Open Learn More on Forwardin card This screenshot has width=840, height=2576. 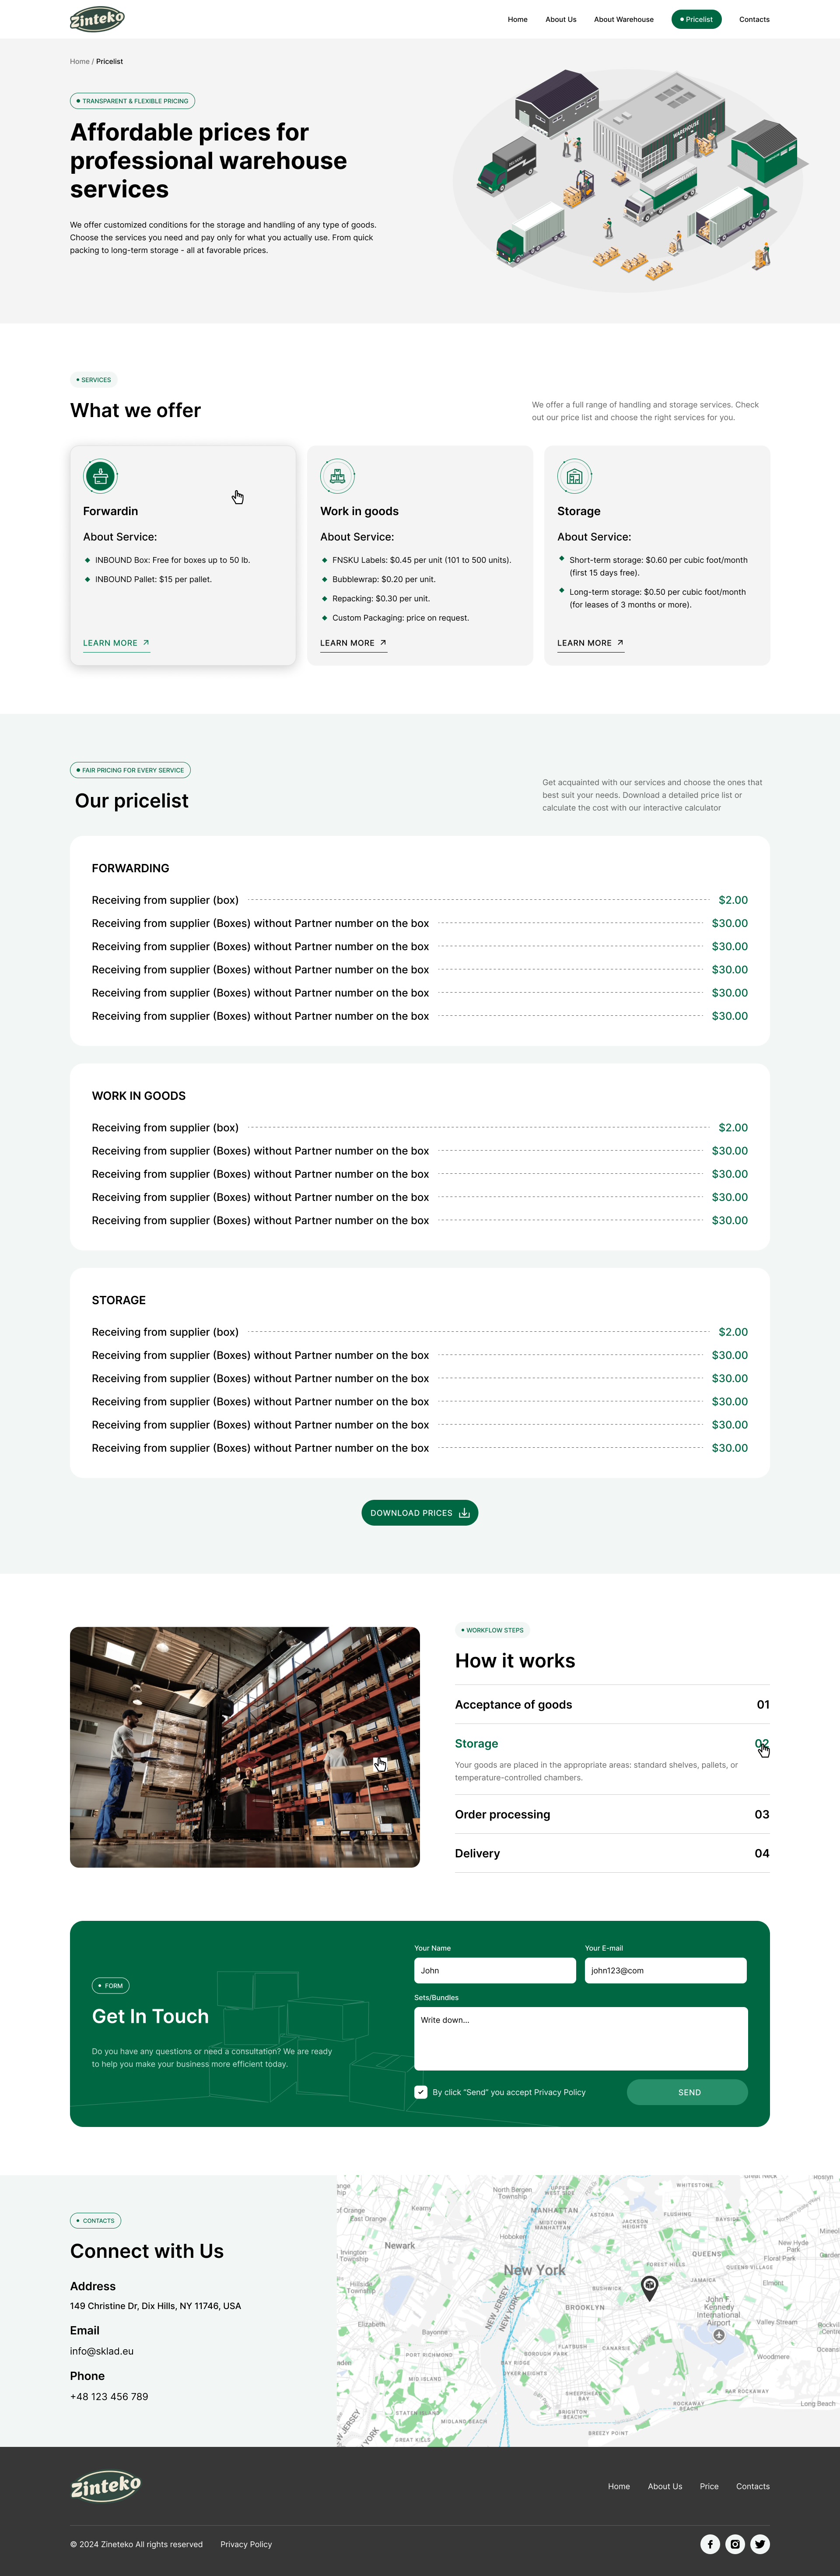pos(116,644)
